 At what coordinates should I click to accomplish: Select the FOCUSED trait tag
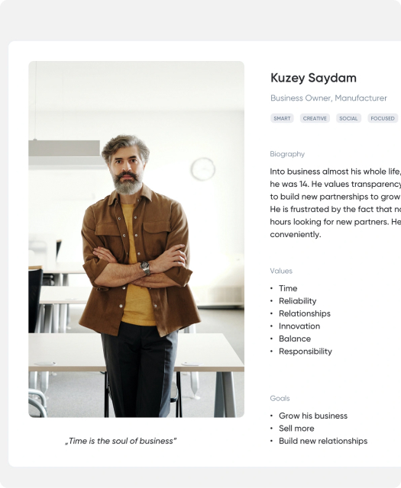(x=383, y=118)
